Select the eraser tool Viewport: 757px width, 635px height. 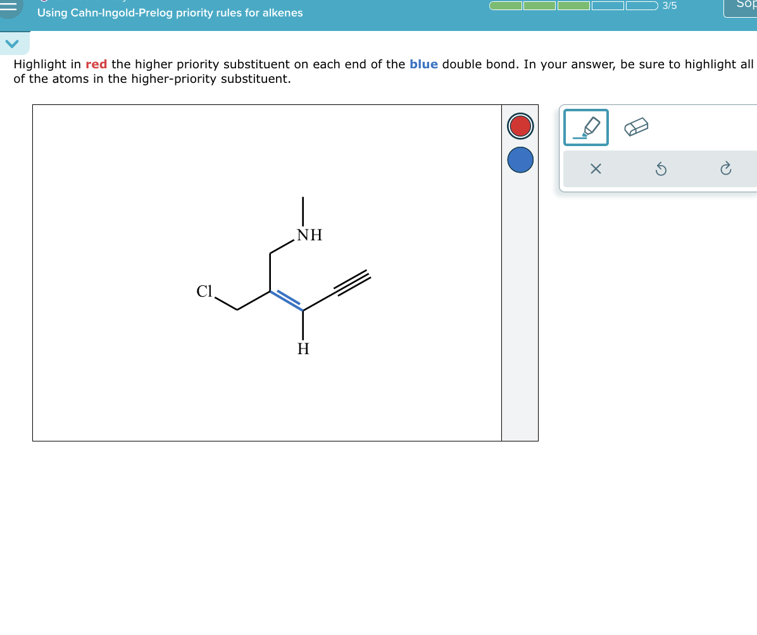[636, 126]
